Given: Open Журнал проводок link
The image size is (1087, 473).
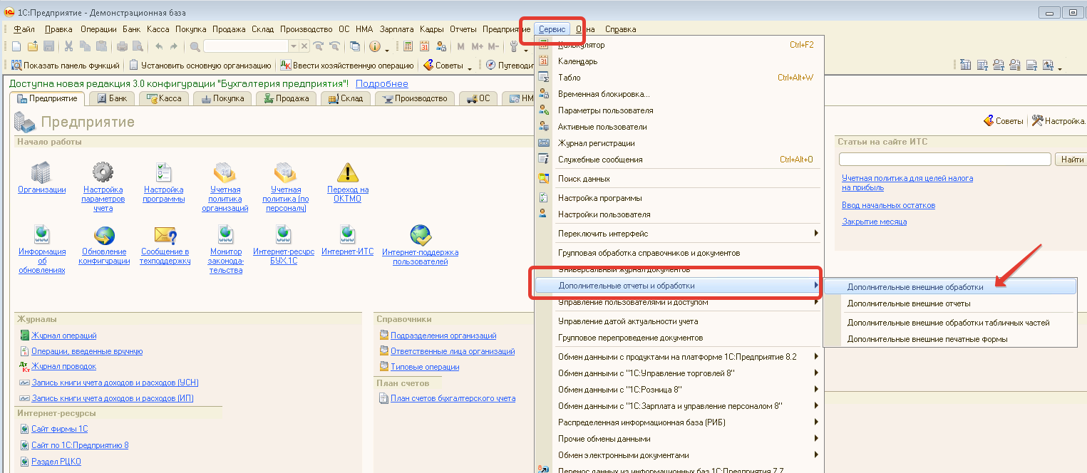Looking at the screenshot, I should click(x=63, y=367).
